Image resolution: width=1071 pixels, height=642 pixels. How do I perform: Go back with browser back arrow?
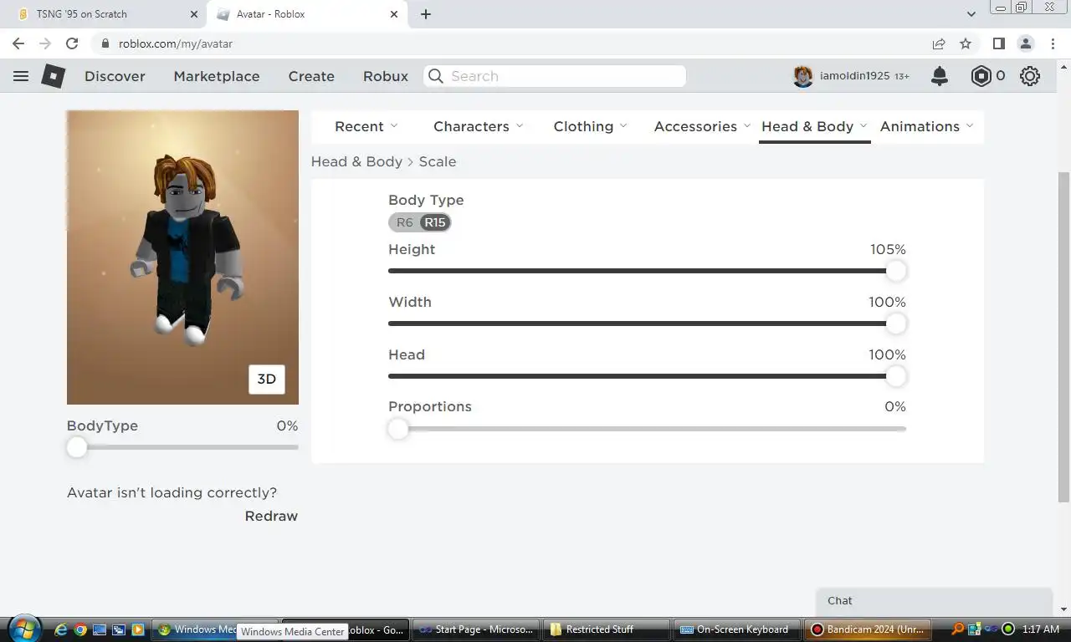pos(18,43)
